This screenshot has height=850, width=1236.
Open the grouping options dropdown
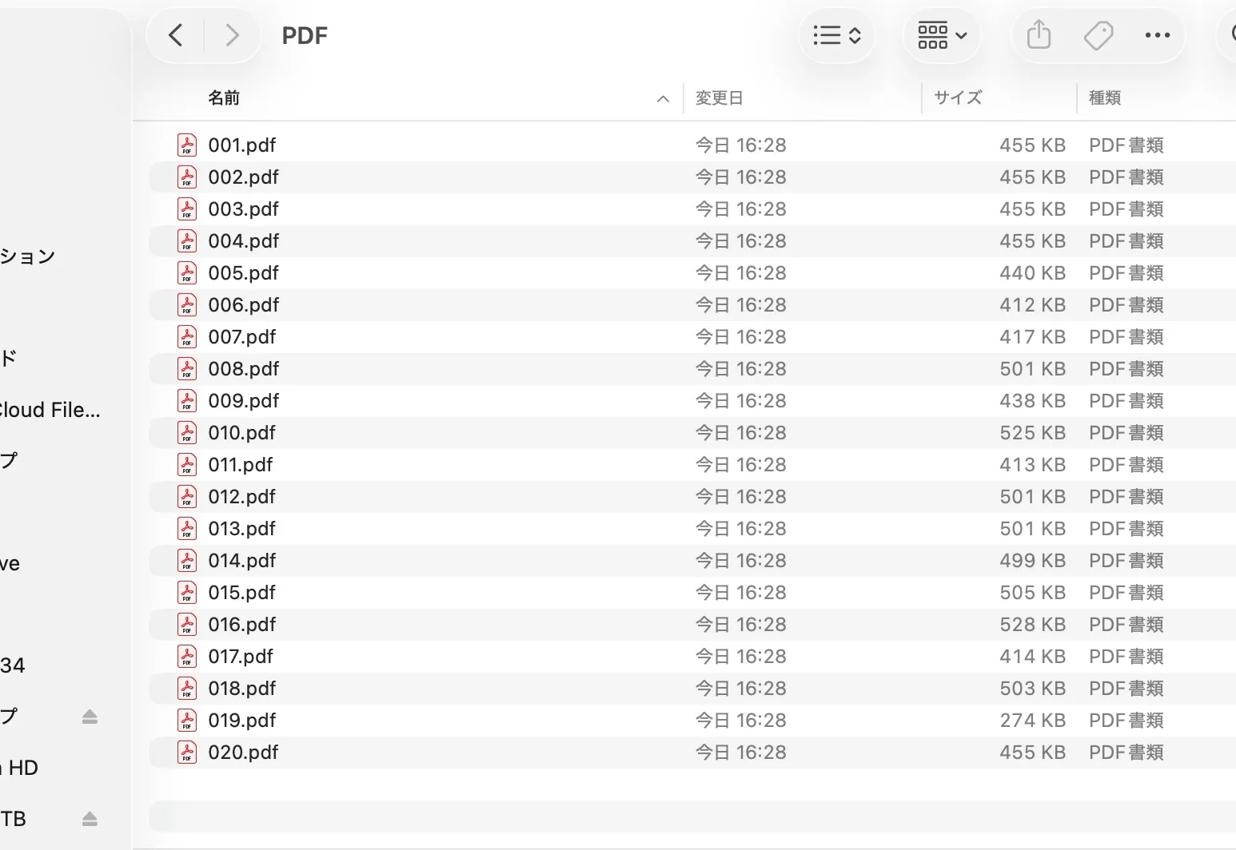pyautogui.click(x=942, y=35)
